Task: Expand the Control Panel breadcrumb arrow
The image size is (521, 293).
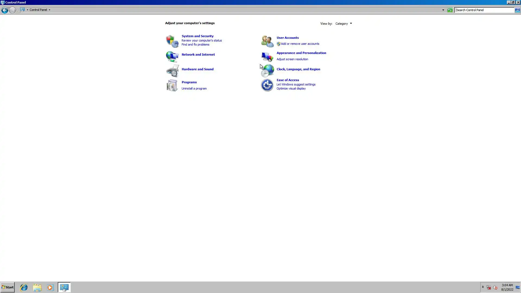Action: (x=49, y=10)
